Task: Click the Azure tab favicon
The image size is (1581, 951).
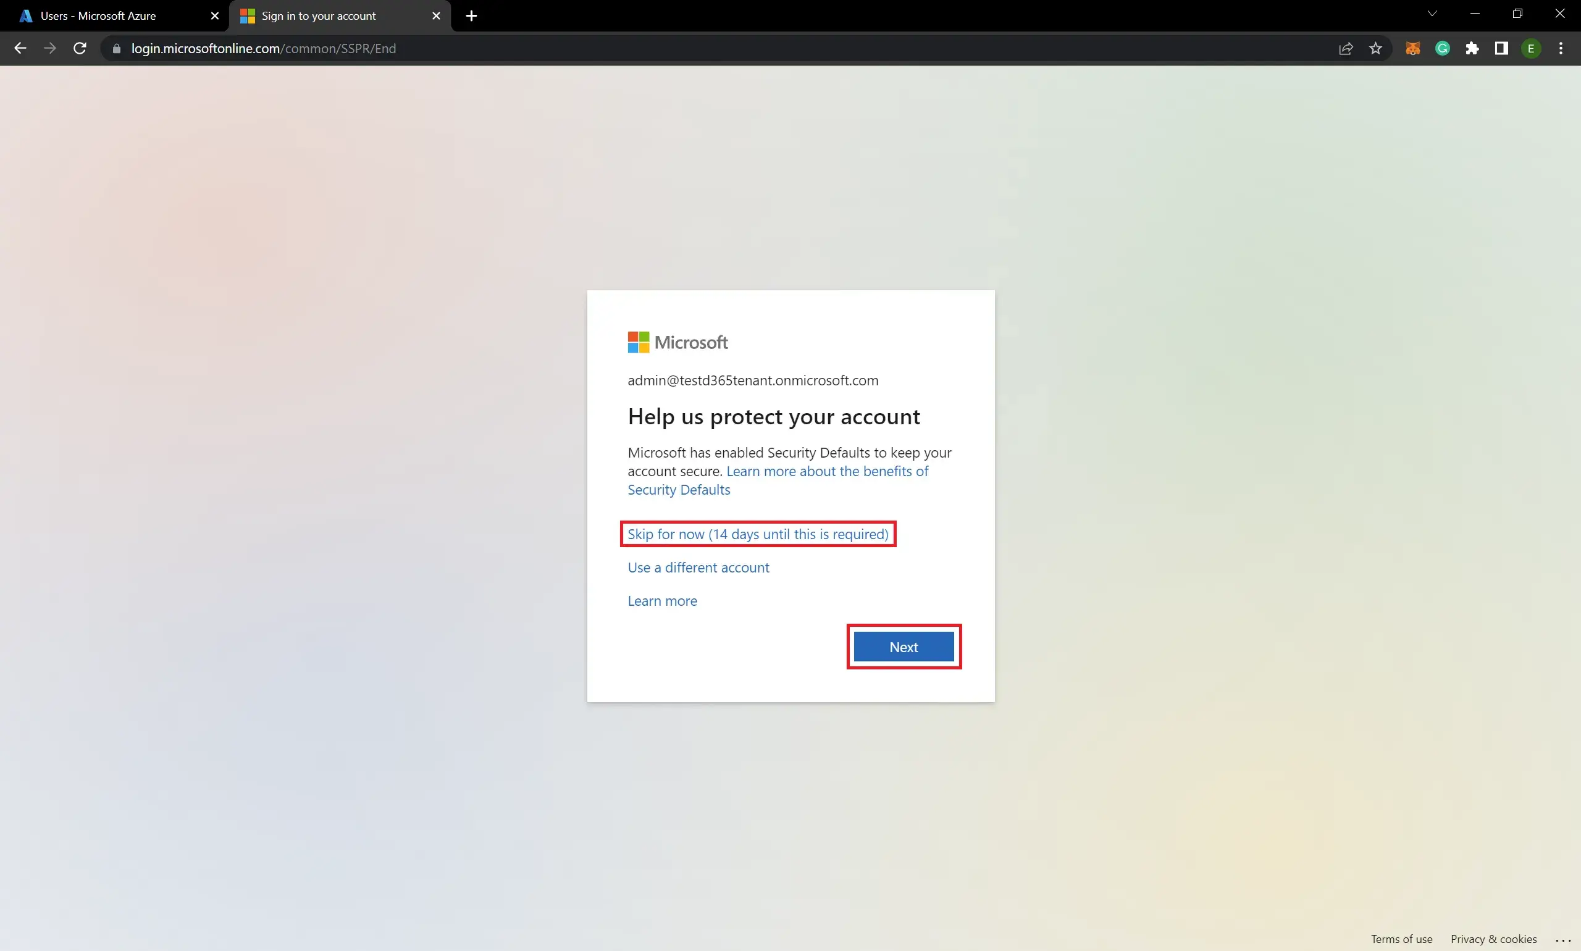Action: [x=26, y=16]
